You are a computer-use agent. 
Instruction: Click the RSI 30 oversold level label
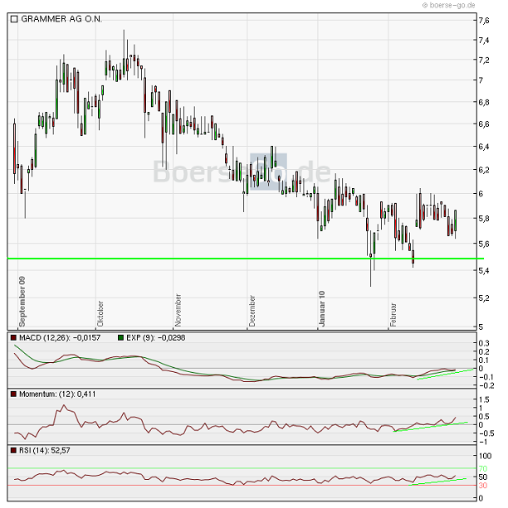(x=483, y=486)
